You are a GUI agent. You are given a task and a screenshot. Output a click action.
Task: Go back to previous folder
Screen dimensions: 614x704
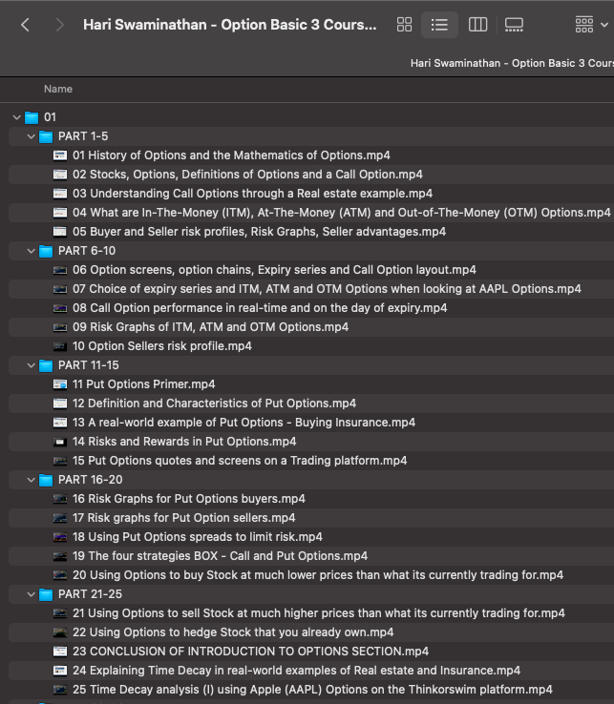pyautogui.click(x=25, y=25)
